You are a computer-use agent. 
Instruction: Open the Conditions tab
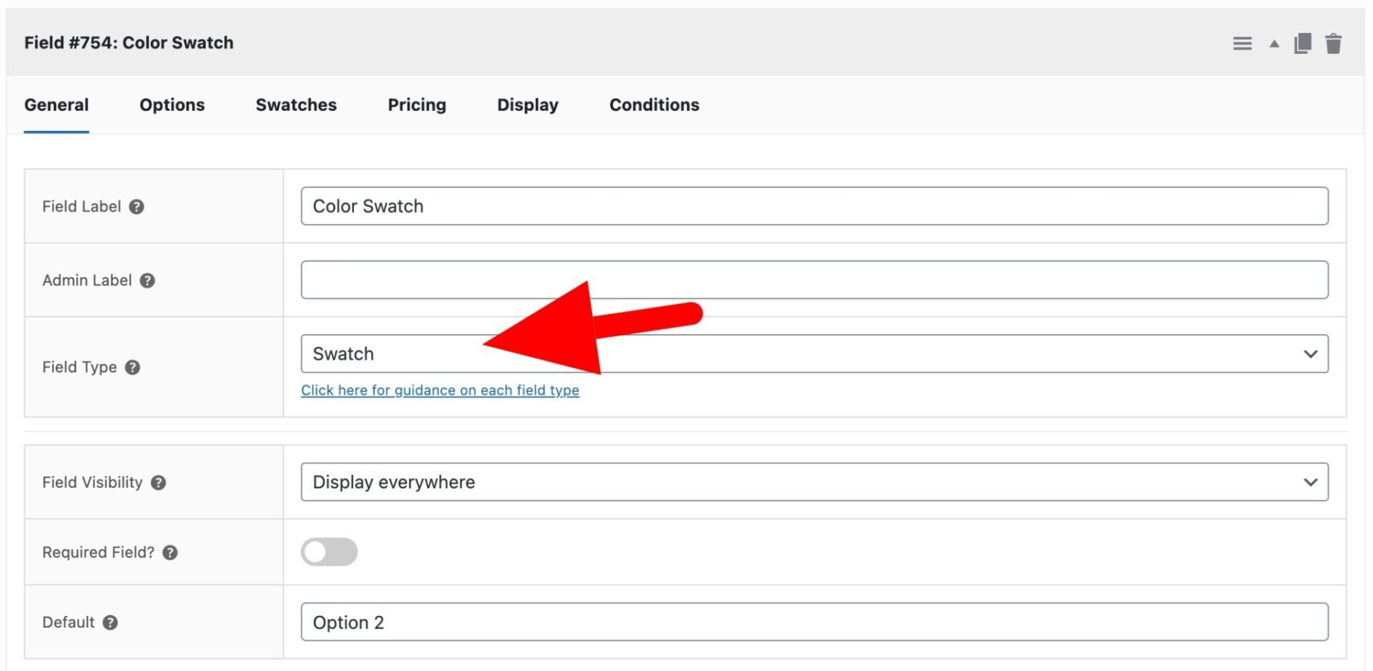coord(654,104)
